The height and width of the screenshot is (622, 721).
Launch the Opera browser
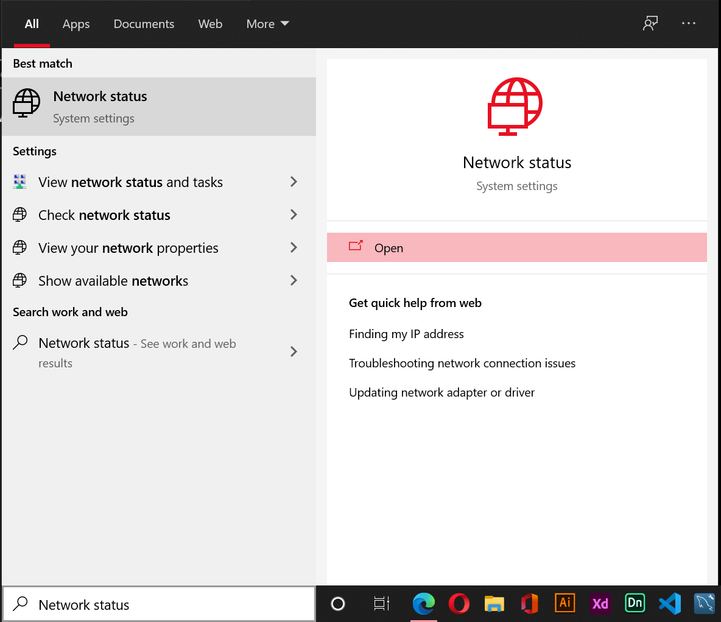[x=459, y=603]
